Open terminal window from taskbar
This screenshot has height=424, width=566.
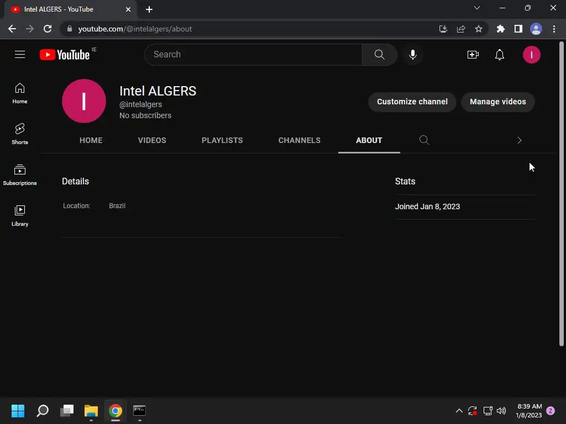(x=139, y=411)
